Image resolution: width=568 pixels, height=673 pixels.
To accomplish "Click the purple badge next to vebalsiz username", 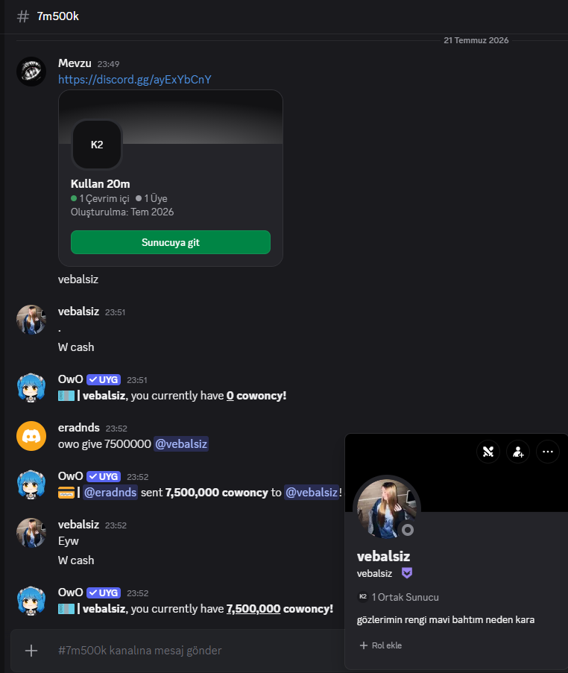I will (x=406, y=573).
